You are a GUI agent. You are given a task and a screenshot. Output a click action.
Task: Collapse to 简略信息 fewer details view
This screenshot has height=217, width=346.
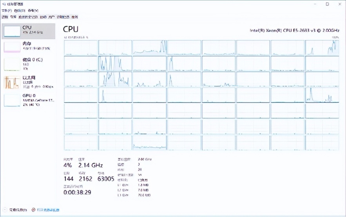click(x=18, y=210)
